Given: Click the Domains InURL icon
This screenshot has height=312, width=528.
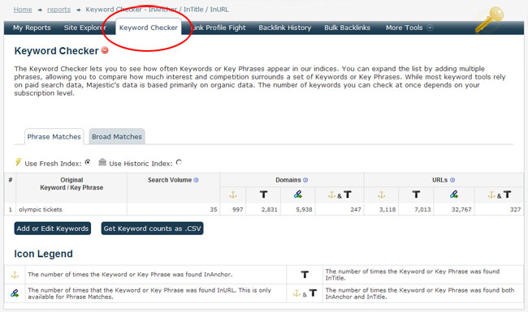Looking at the screenshot, I should pos(298,194).
